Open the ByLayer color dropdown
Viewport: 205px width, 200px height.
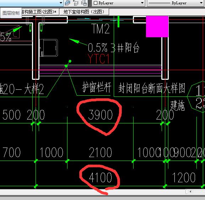[142, 3]
